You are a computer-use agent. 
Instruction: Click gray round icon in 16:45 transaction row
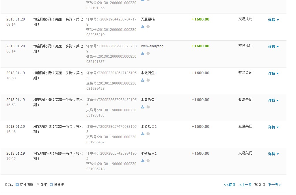[x=148, y=161]
